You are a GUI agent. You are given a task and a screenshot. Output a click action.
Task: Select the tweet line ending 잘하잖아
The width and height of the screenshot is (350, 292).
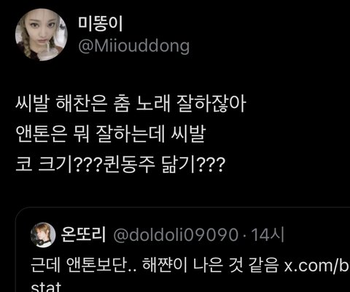pos(131,104)
